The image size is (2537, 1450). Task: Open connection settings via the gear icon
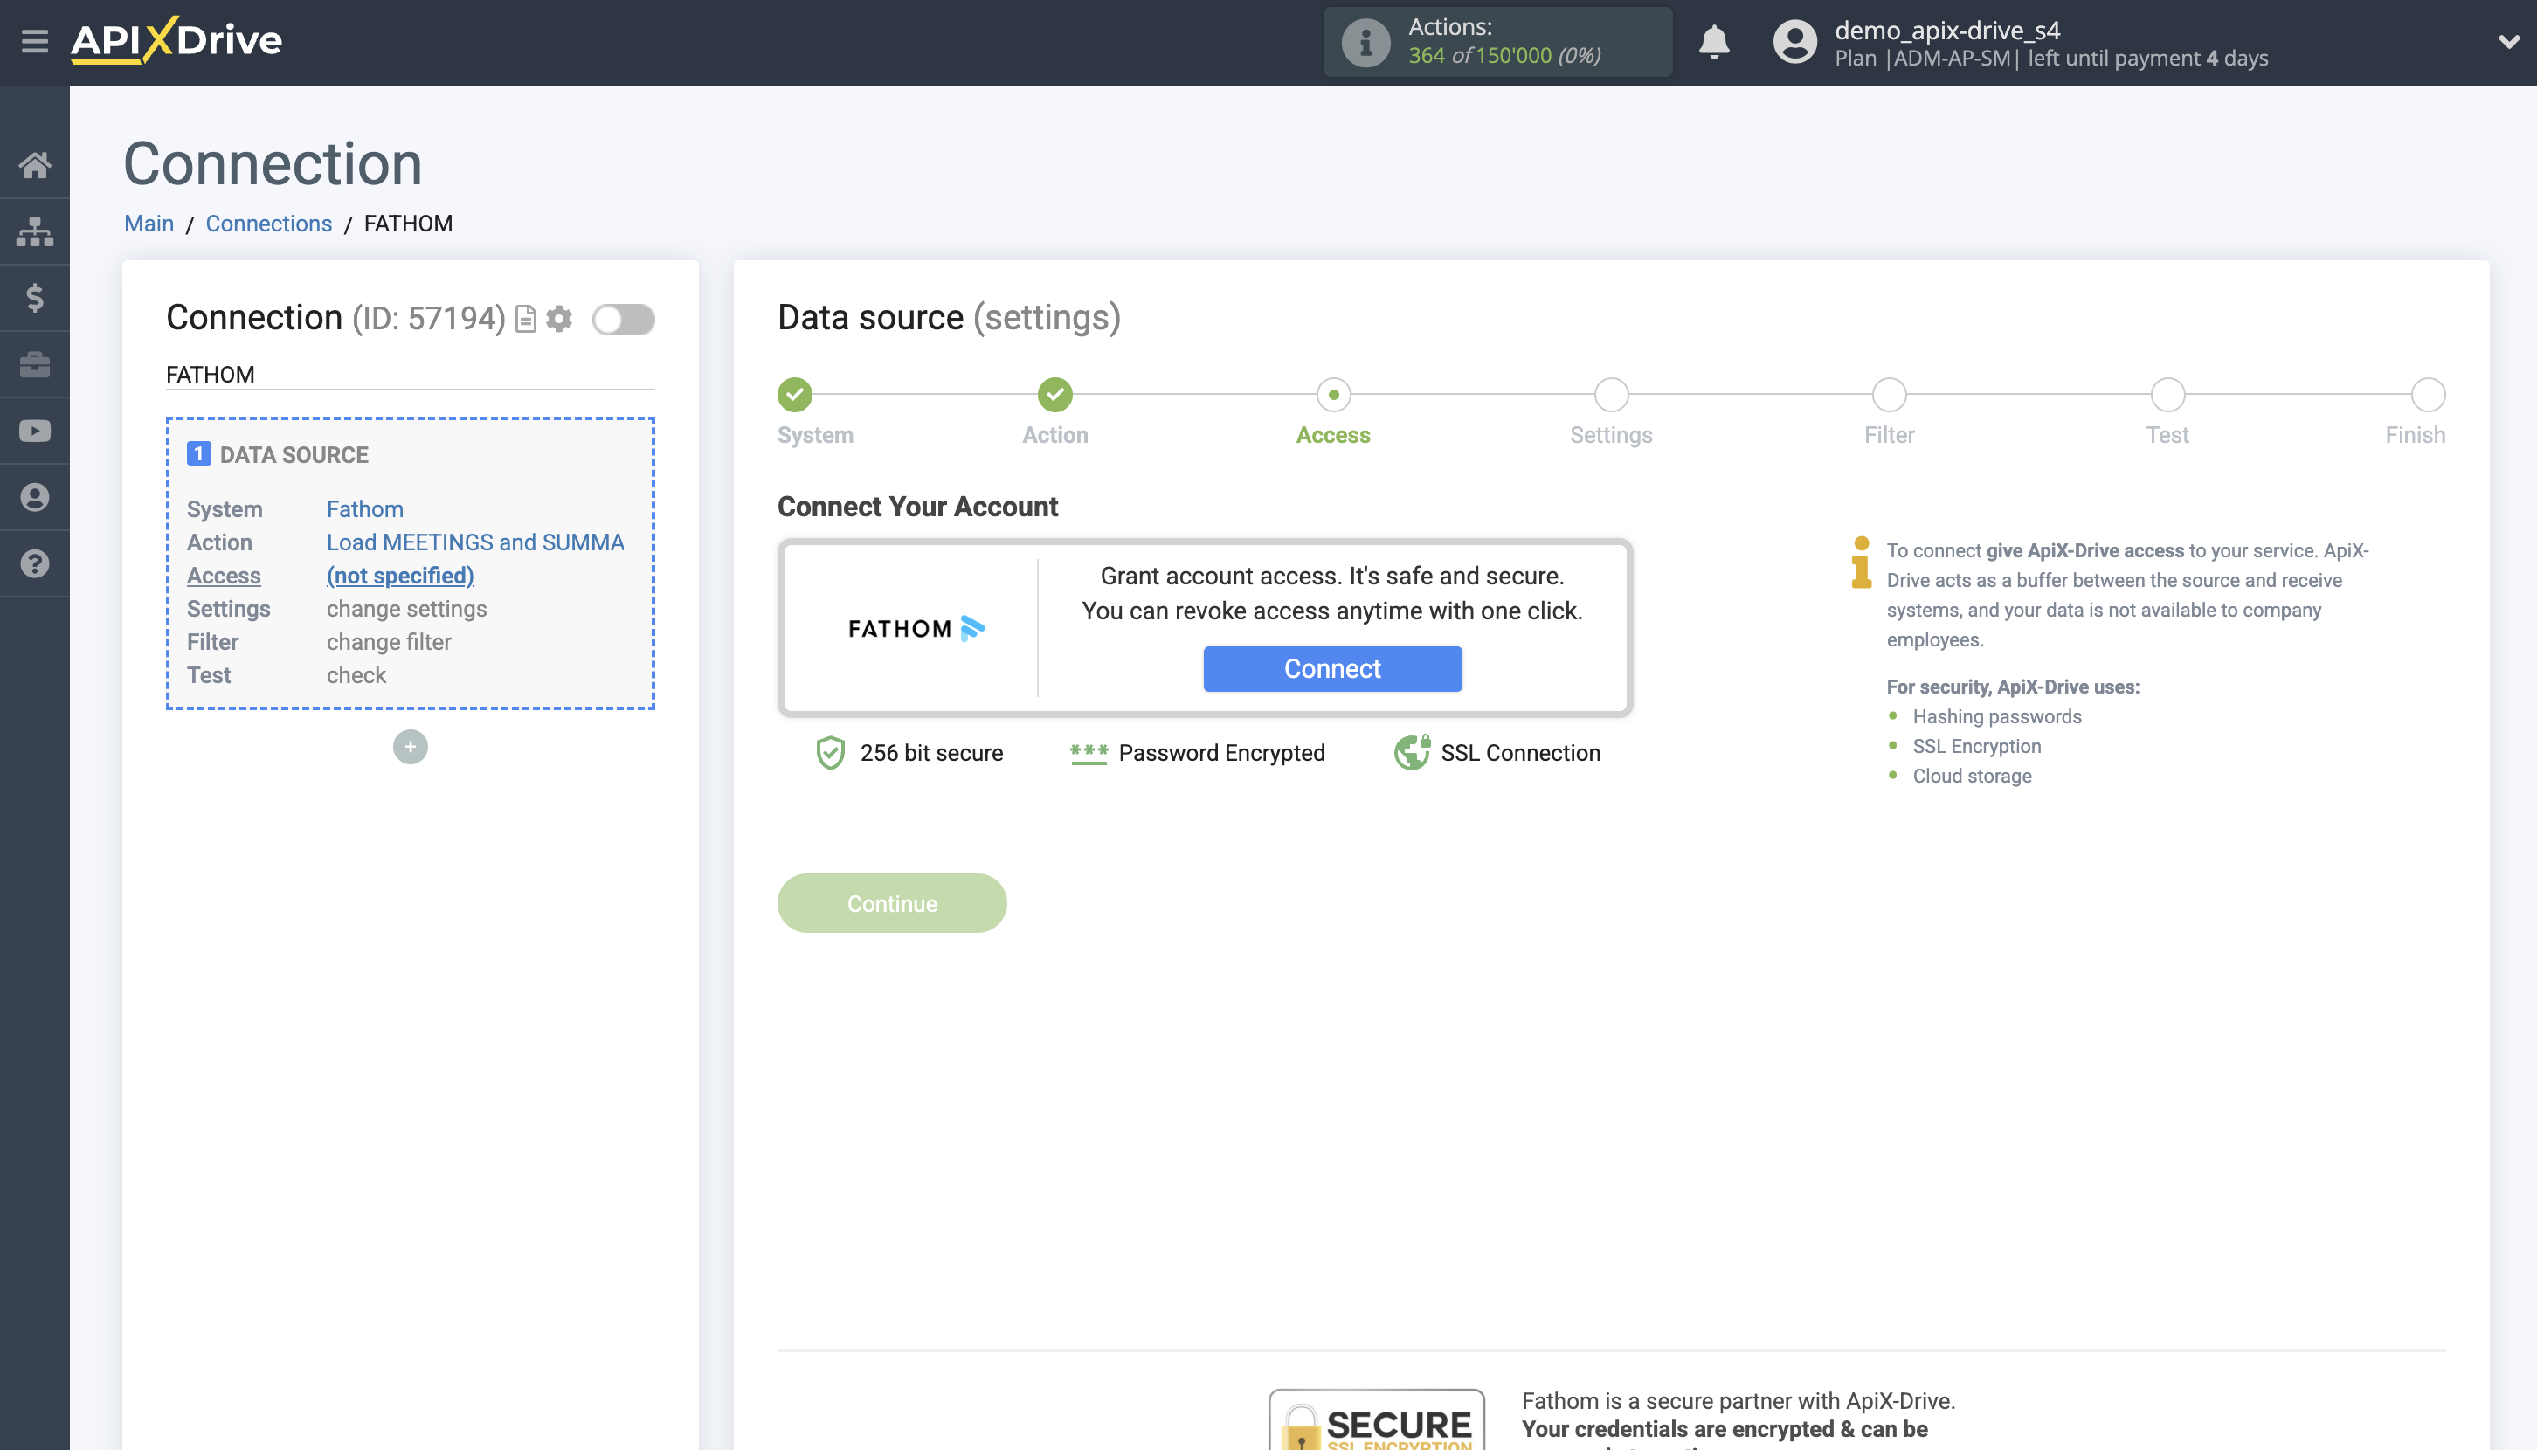tap(559, 319)
